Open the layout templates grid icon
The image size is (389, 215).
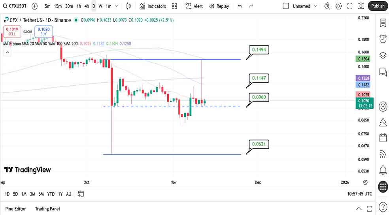pos(174,6)
